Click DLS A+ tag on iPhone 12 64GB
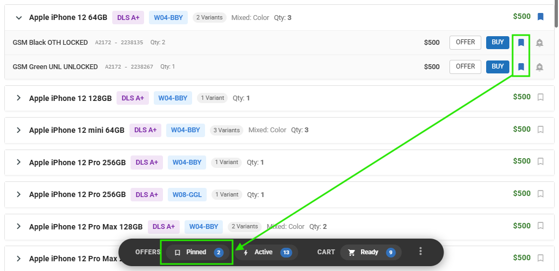 pos(128,17)
